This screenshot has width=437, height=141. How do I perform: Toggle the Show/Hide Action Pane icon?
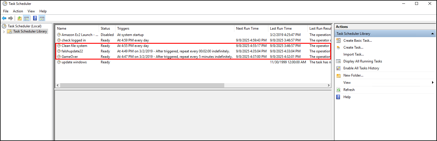[x=42, y=18]
